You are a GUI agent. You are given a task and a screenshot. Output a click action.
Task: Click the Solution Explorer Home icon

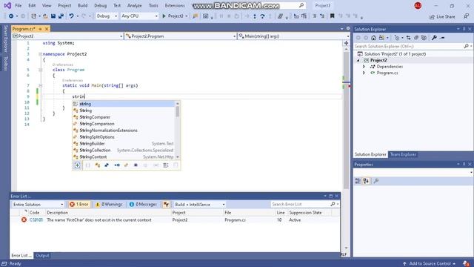pyautogui.click(x=373, y=38)
